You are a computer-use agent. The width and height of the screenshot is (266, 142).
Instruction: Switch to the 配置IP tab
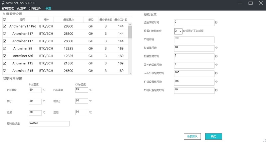(x=22, y=8)
